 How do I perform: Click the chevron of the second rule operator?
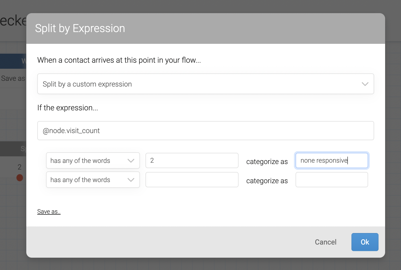131,180
